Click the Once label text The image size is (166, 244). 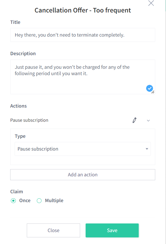(25, 200)
